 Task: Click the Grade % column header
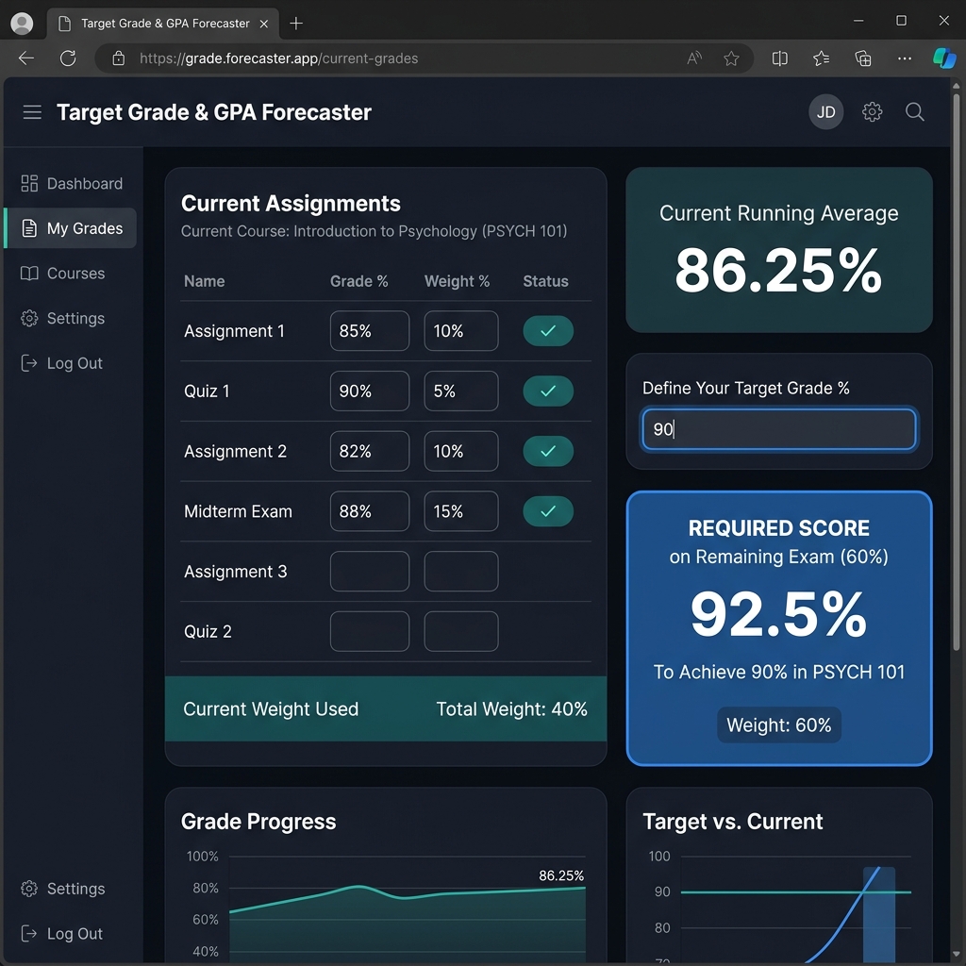[x=359, y=281]
